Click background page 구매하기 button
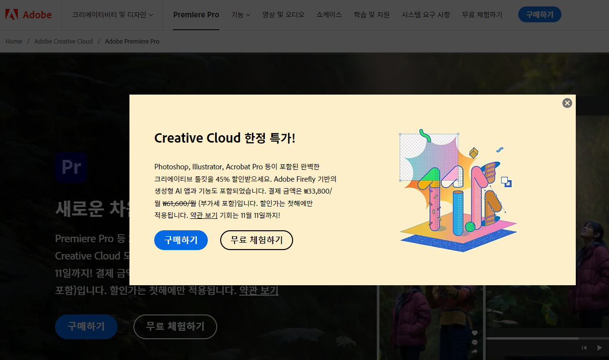 tap(86, 327)
